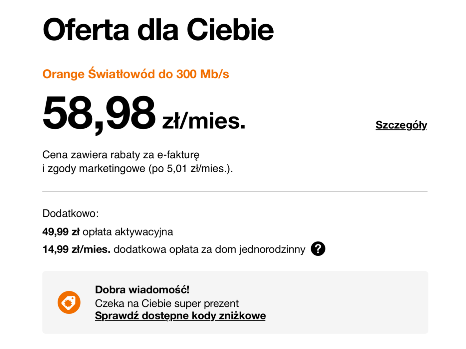
Task: Click the Dodatkowo: label
Action: 71,213
